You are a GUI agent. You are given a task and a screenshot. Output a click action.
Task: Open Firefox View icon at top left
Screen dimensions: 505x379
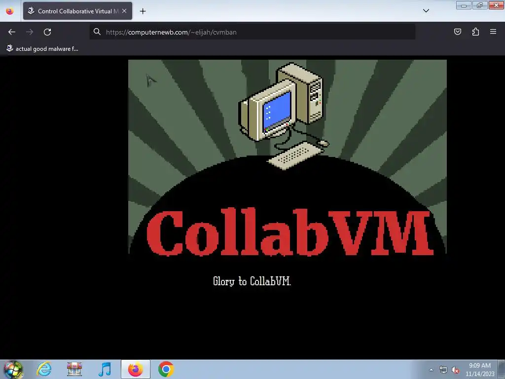[x=10, y=11]
